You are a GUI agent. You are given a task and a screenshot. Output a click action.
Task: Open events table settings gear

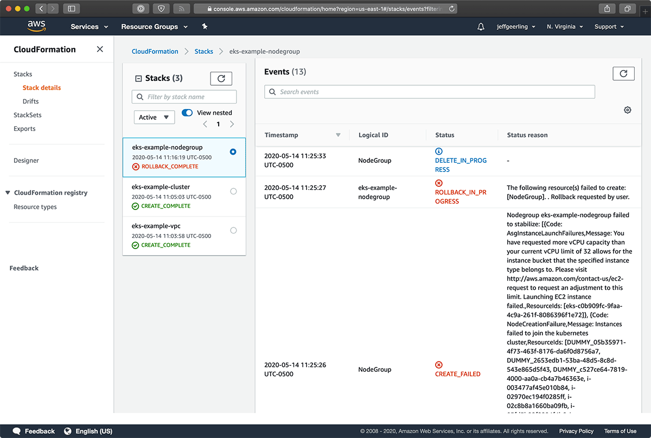(x=628, y=110)
